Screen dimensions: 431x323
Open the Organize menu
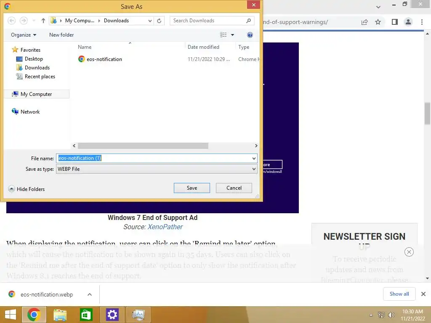[x=24, y=35]
